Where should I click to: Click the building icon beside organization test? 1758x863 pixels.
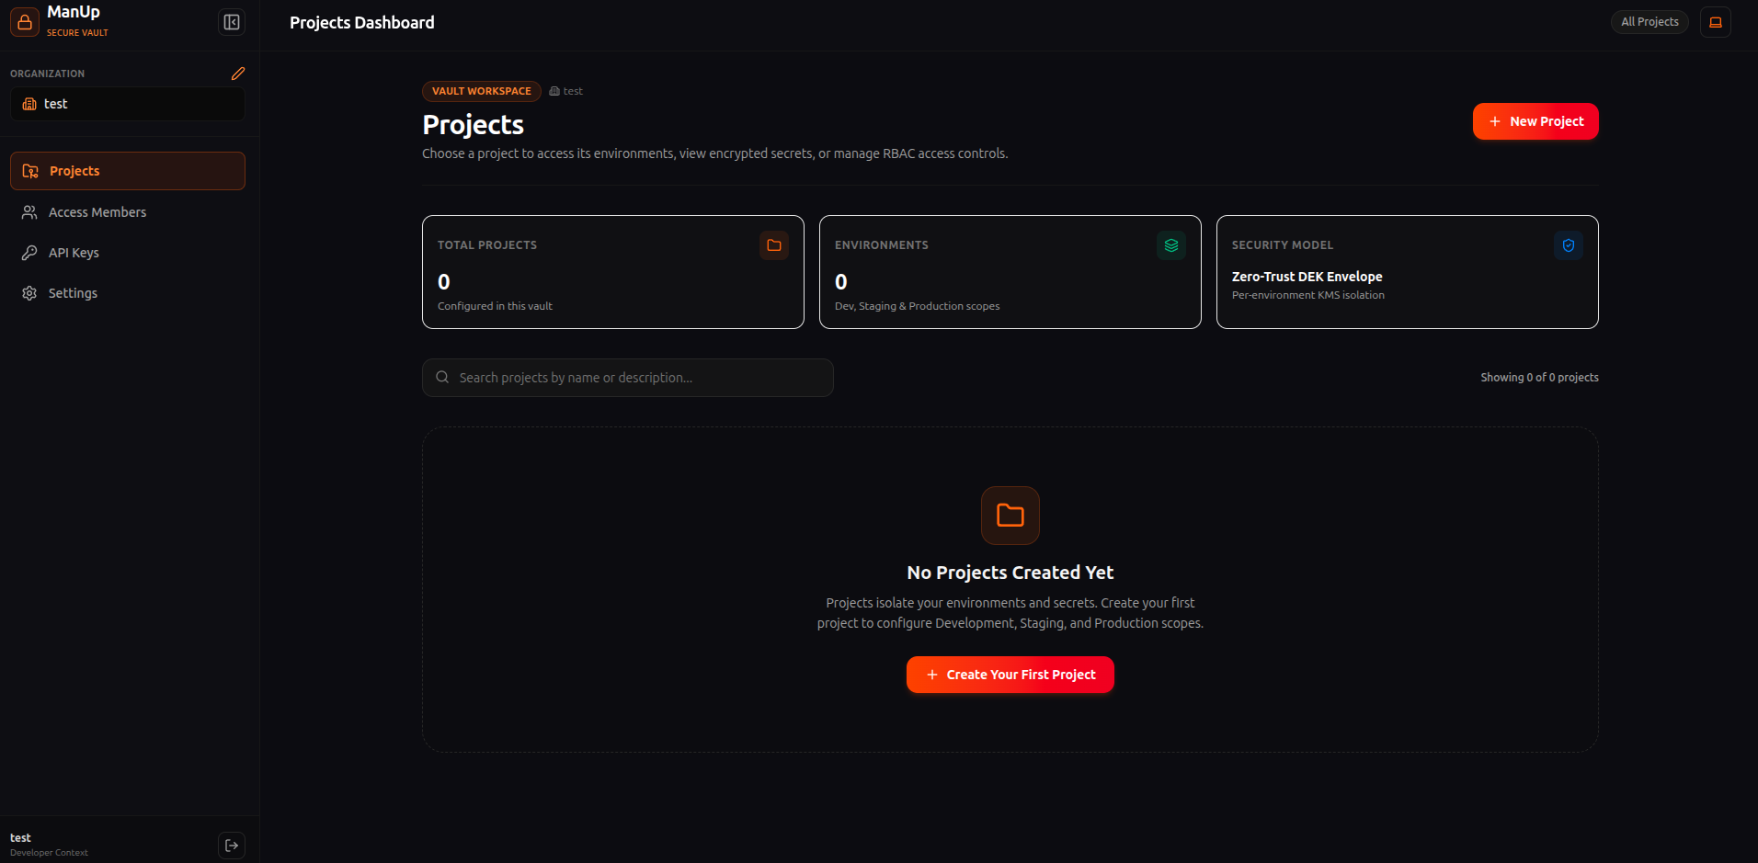29,104
